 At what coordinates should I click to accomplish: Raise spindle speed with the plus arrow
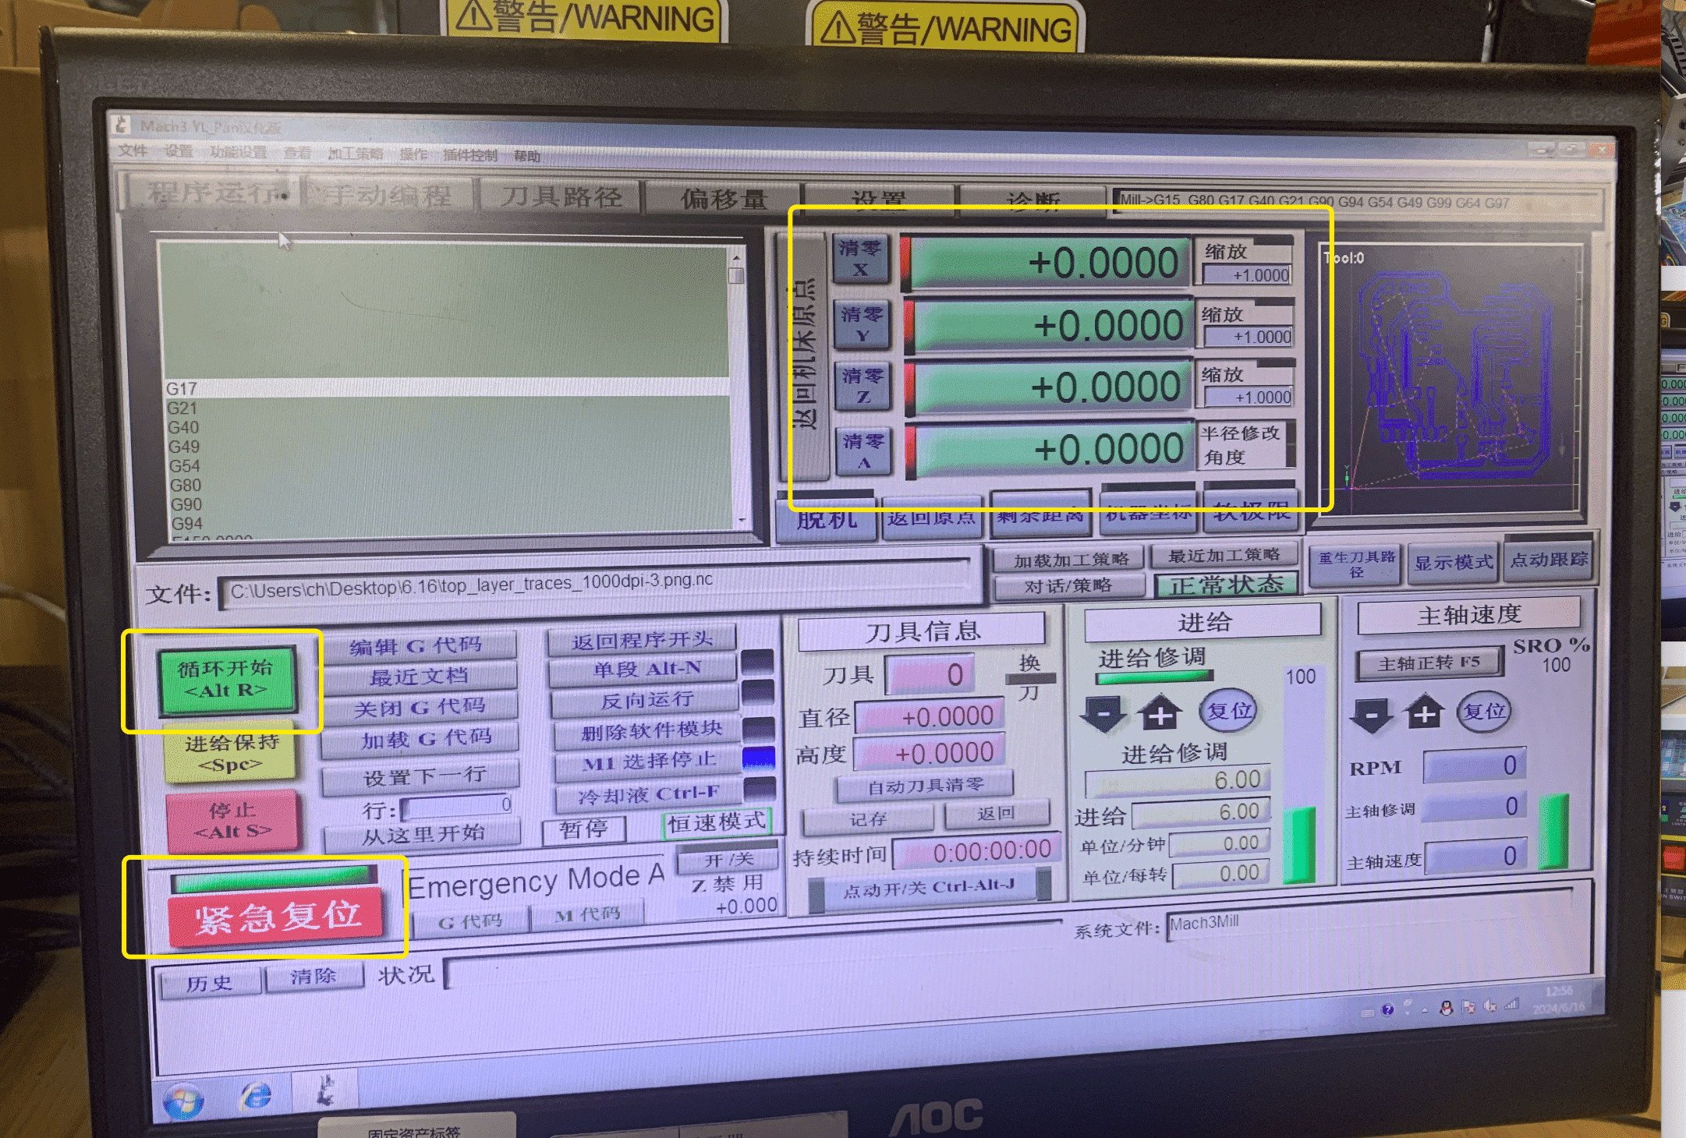pyautogui.click(x=1424, y=712)
